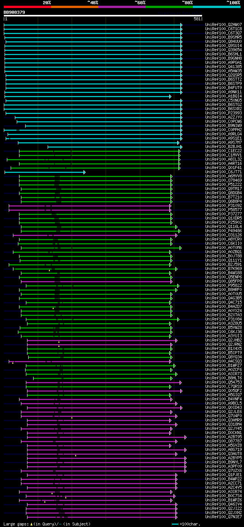Click the green alignment bar for UniRef100_B8HLT6
This screenshot has height=527, width=244.
pyautogui.click(x=102, y=378)
